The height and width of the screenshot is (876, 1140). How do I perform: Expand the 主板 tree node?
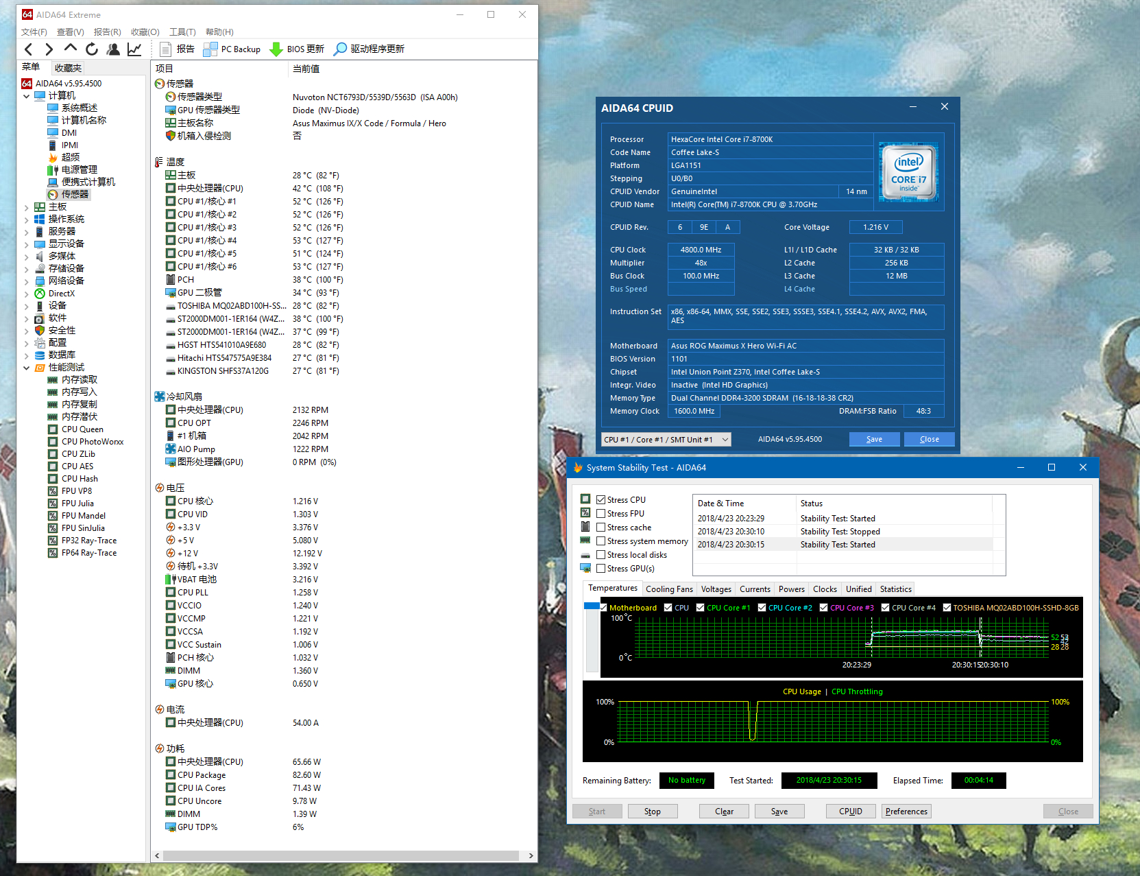point(27,207)
